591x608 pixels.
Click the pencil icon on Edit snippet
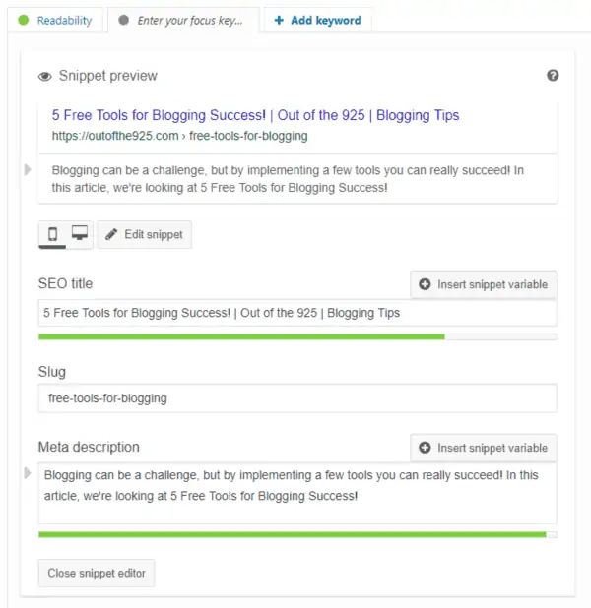click(112, 234)
